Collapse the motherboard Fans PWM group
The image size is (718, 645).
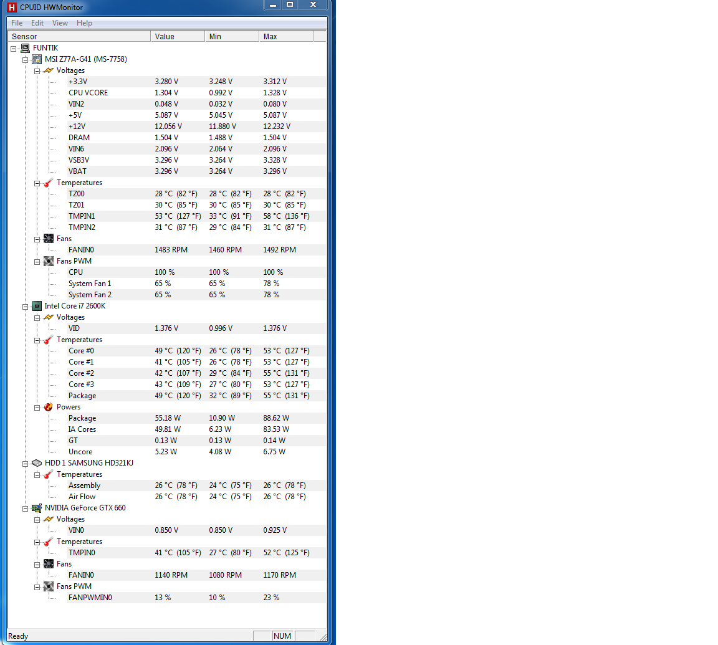click(x=37, y=262)
